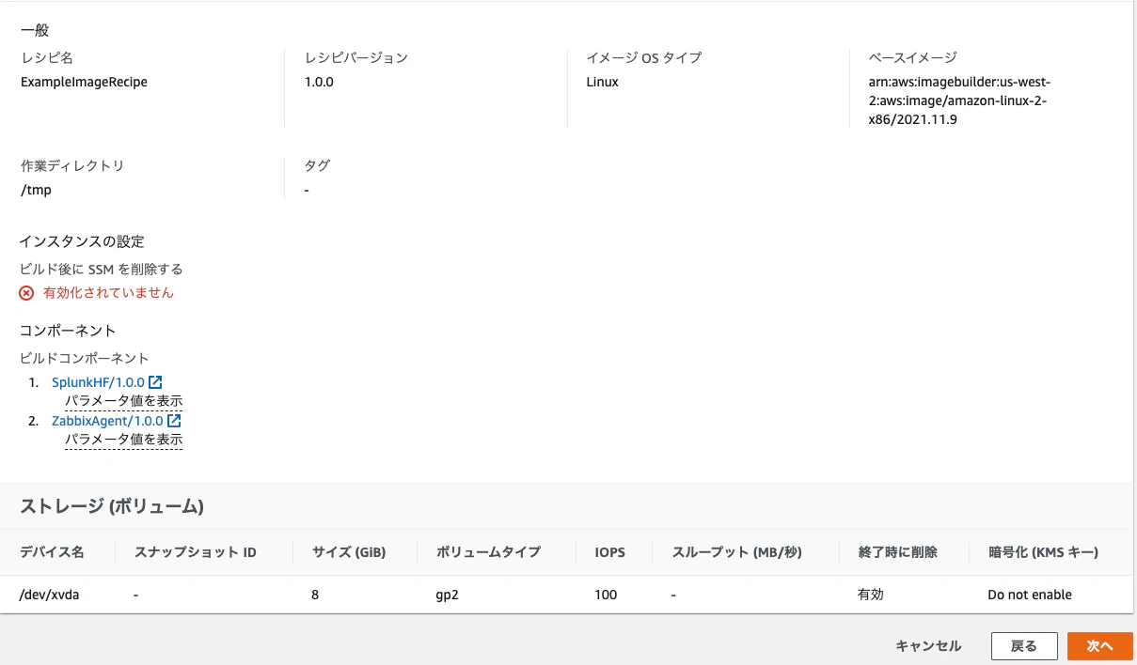Show parameter values for SplunkHF component
The width and height of the screenshot is (1137, 665).
[123, 401]
